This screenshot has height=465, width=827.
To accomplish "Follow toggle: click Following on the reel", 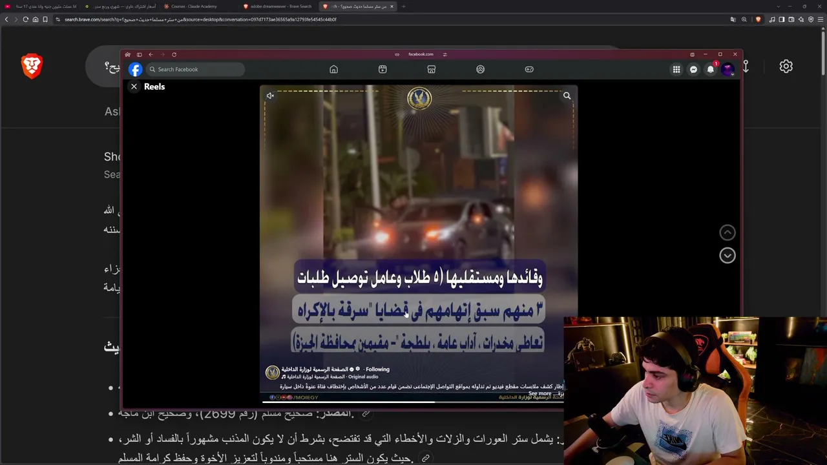I will tap(377, 369).
